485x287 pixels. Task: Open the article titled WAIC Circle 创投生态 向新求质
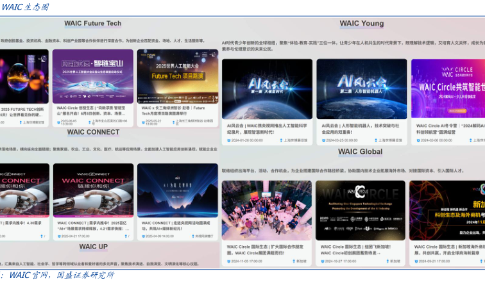92,111
